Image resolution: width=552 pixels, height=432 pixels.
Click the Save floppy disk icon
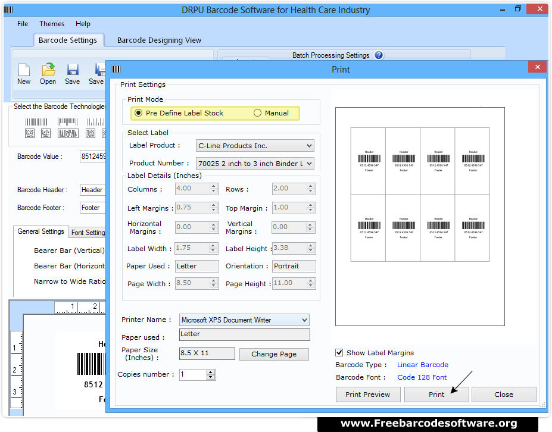73,70
